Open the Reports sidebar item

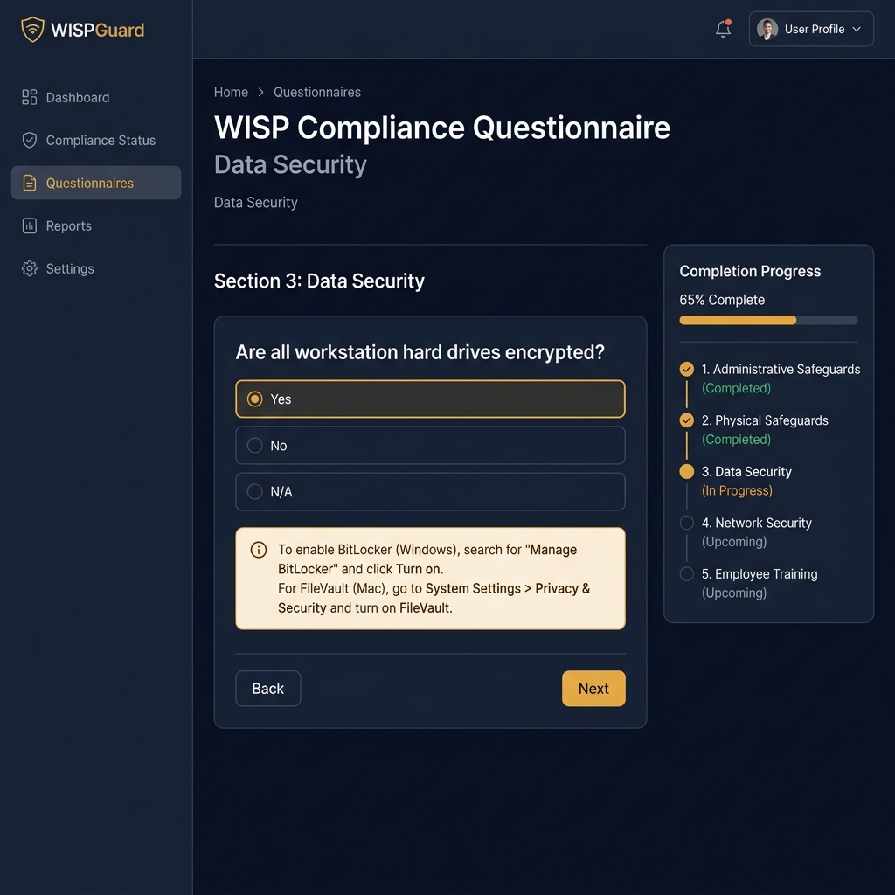96,225
